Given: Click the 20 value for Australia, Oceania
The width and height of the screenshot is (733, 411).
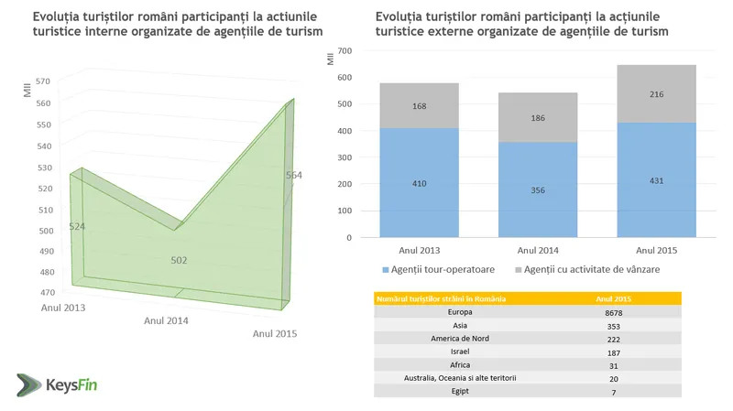Looking at the screenshot, I should (x=613, y=379).
